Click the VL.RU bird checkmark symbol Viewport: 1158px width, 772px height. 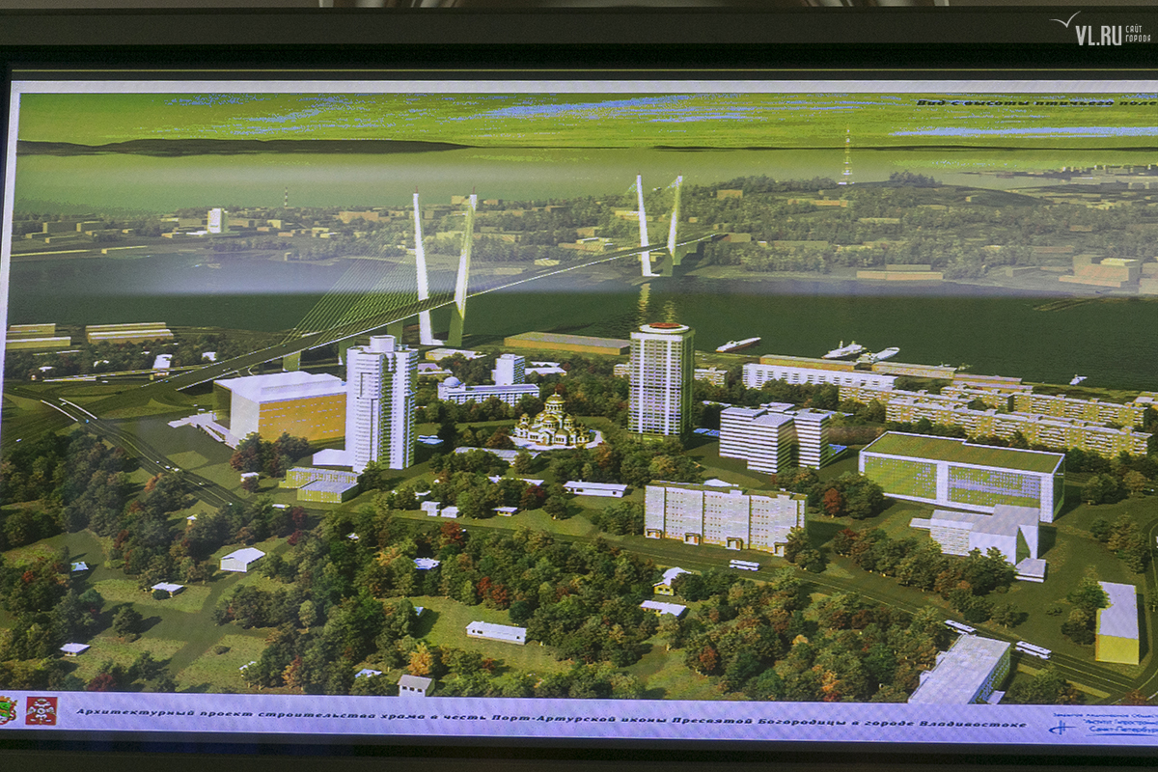[1065, 20]
